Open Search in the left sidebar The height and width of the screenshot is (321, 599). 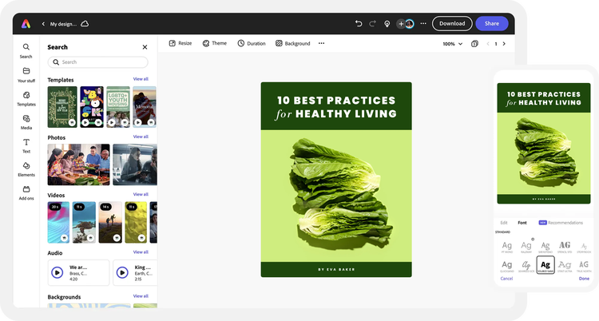26,51
